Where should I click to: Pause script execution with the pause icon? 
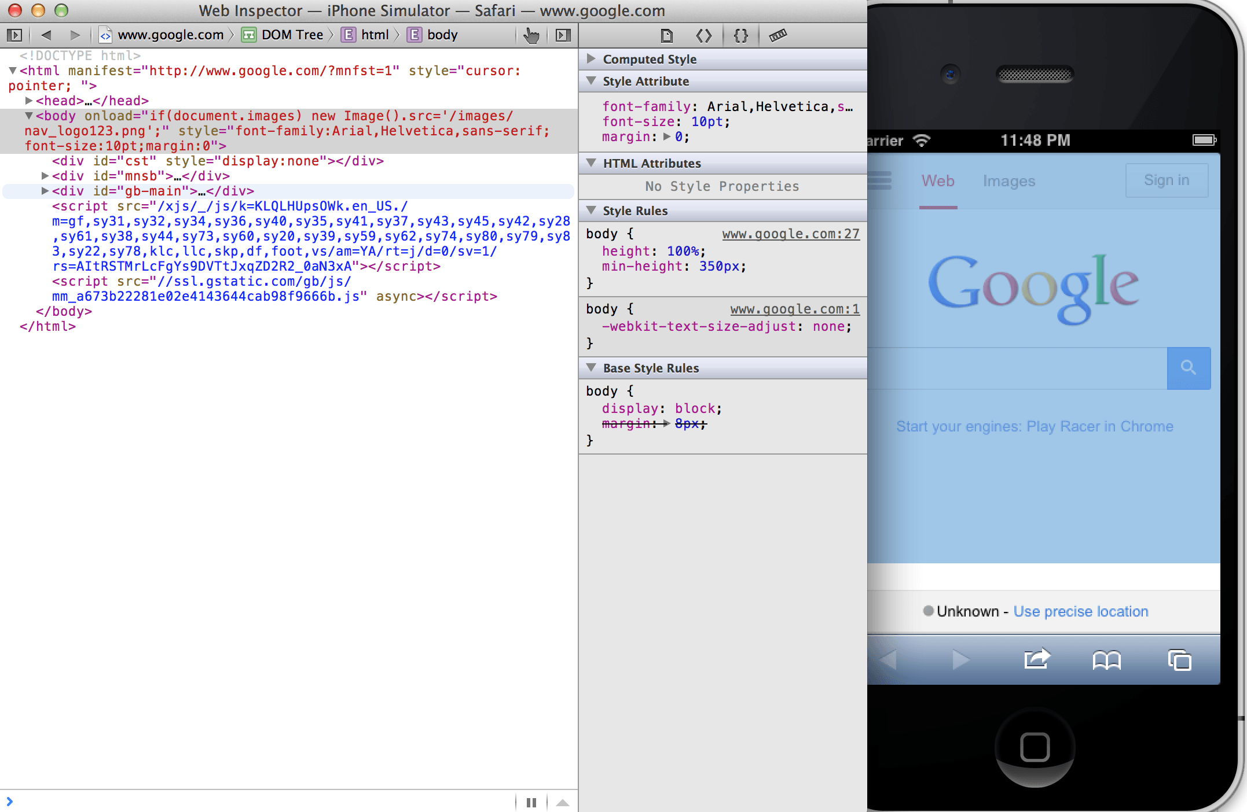pos(531,802)
